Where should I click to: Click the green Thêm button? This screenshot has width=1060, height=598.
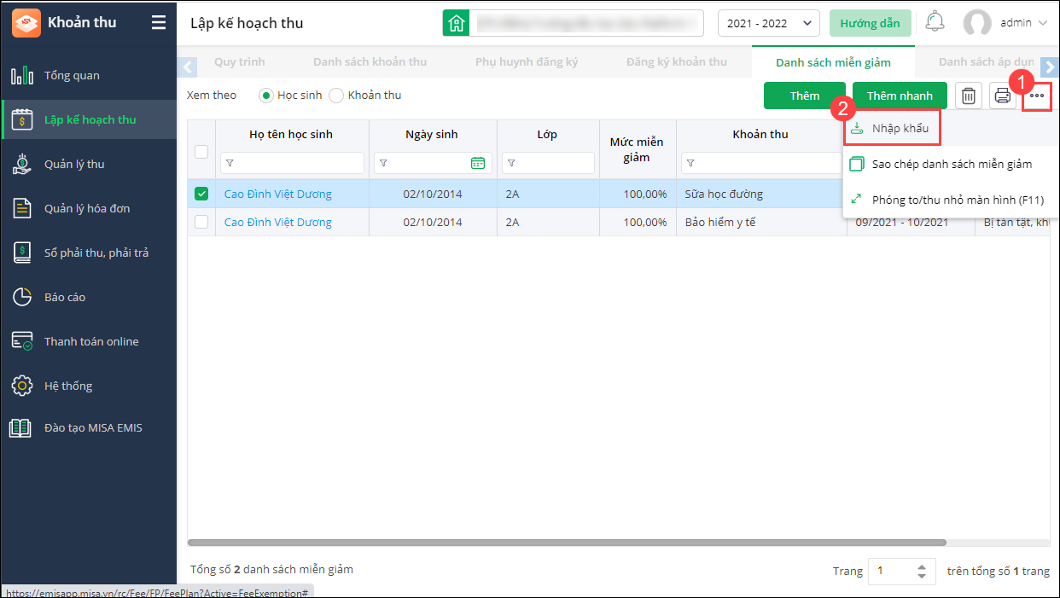[804, 96]
